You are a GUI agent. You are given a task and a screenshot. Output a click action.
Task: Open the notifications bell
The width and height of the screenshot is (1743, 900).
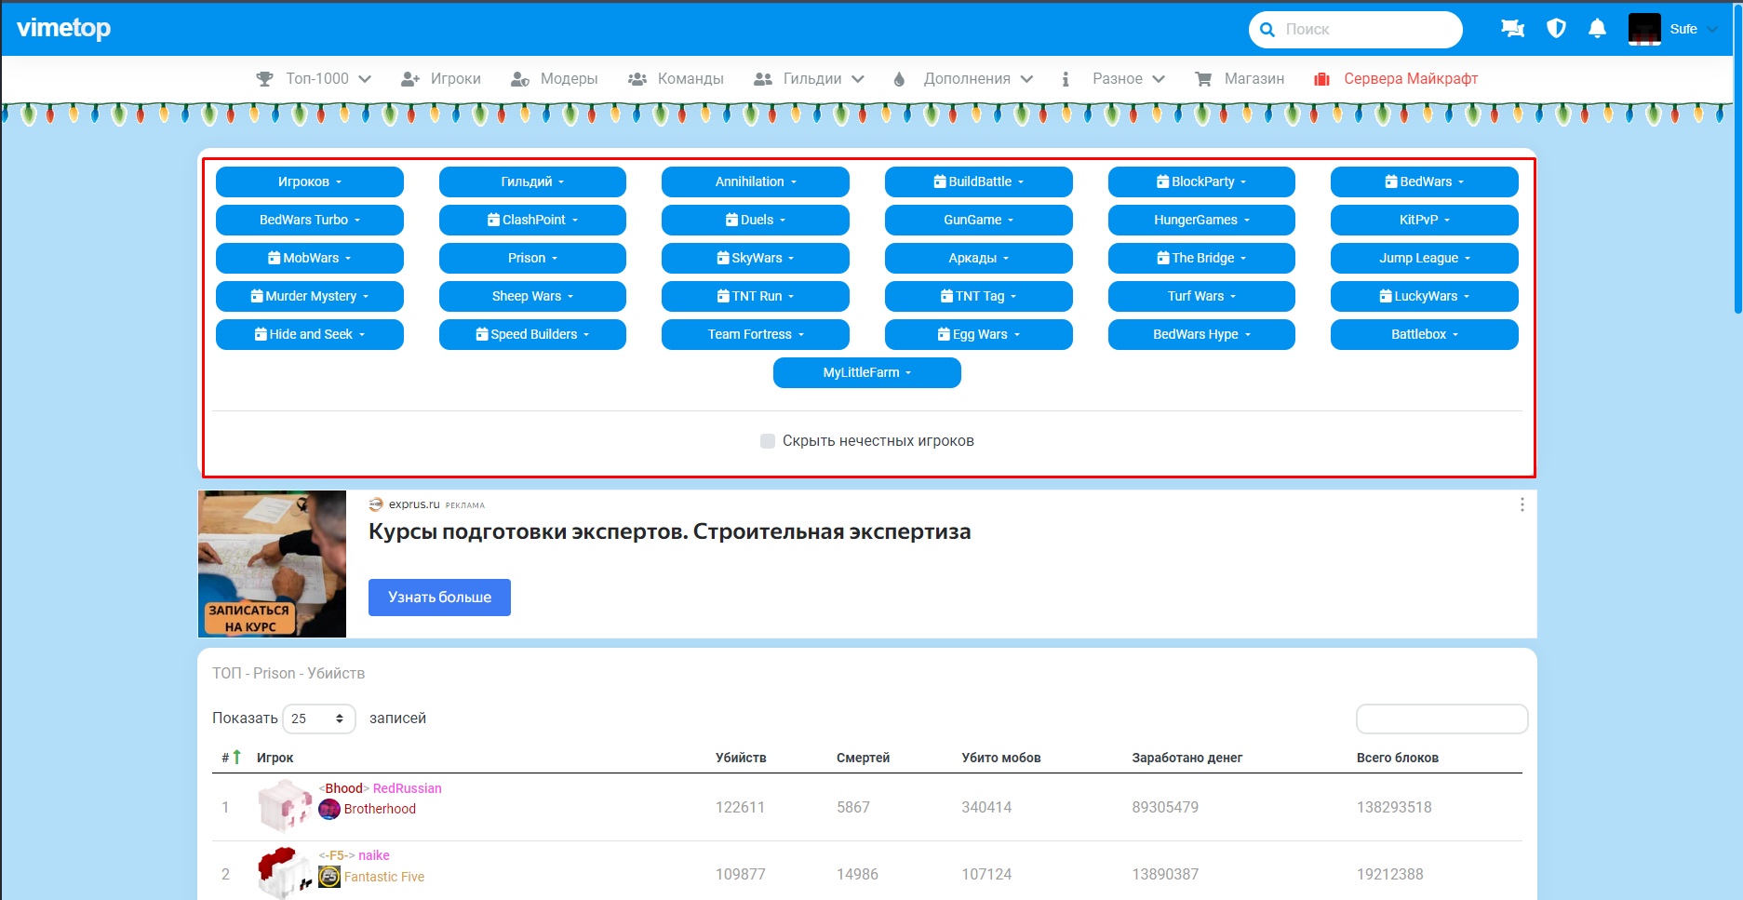[x=1597, y=29]
